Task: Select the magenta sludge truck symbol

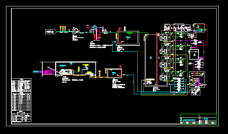Action: tap(48, 72)
